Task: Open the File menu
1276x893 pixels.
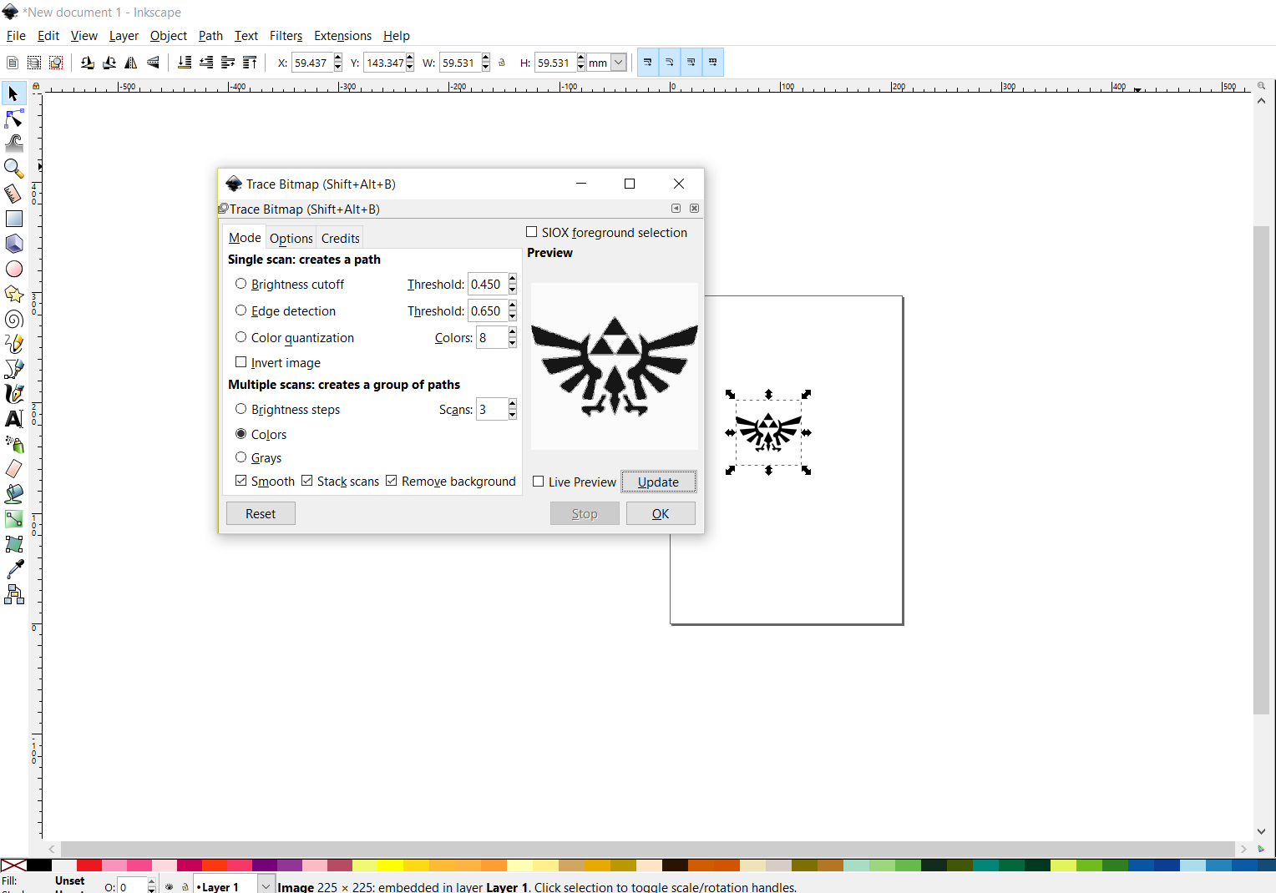Action: coord(16,36)
